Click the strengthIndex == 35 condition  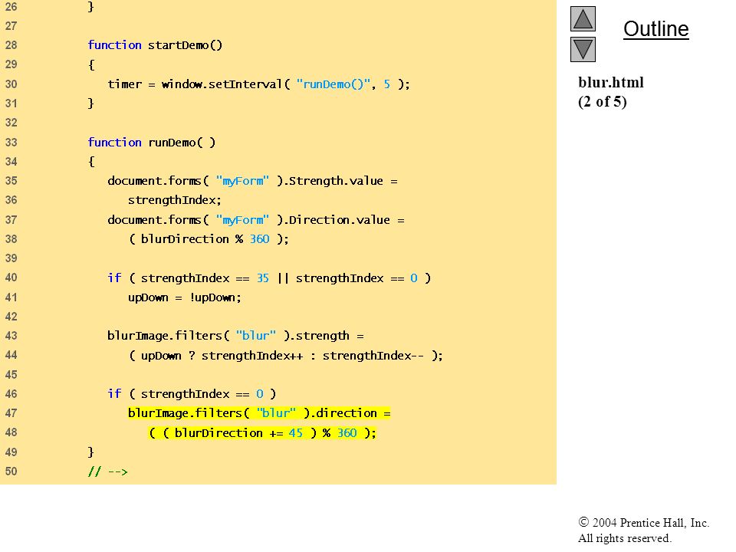pos(205,278)
